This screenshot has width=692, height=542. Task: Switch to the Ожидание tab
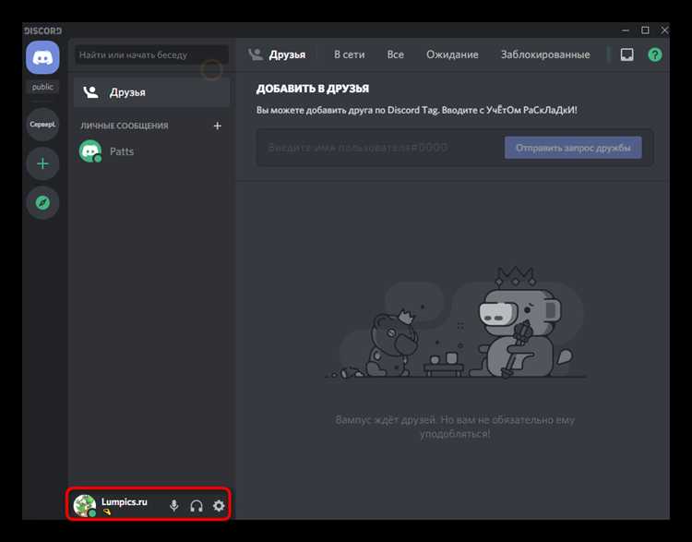pyautogui.click(x=452, y=54)
